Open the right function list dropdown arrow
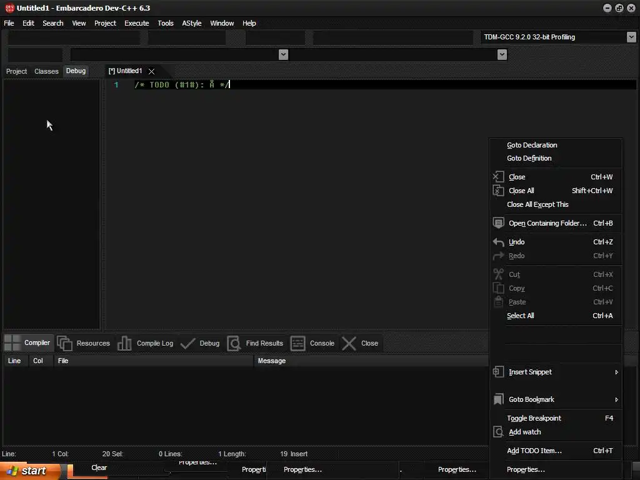Screen dimensions: 640x480 tap(502, 55)
